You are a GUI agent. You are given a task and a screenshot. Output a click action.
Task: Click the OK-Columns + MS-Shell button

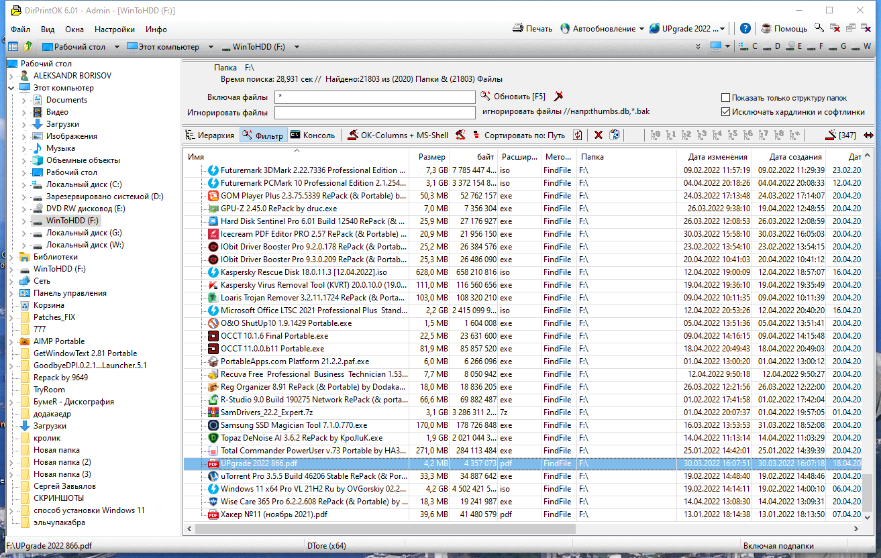click(398, 135)
